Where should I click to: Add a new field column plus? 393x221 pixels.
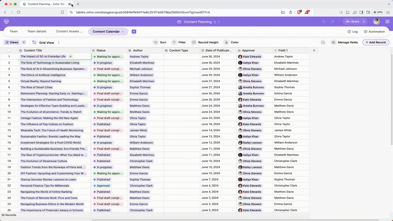[x=314, y=50]
